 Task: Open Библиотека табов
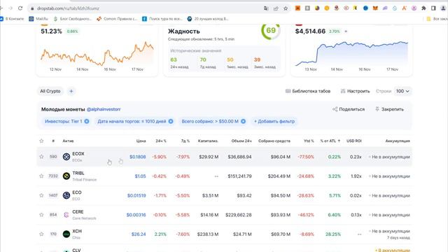click(x=308, y=91)
